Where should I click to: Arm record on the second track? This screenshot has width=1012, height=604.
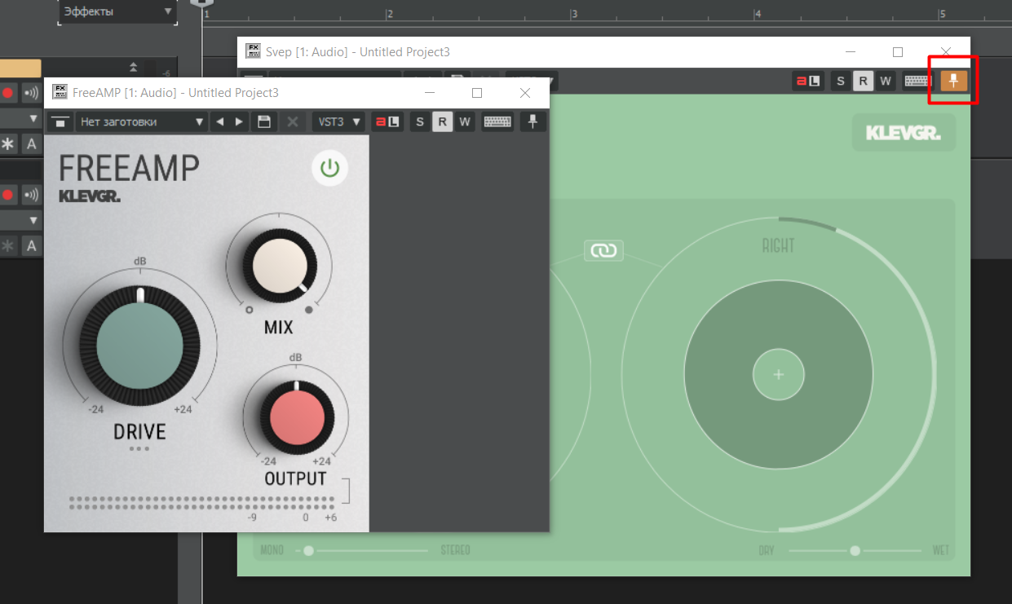coord(8,195)
